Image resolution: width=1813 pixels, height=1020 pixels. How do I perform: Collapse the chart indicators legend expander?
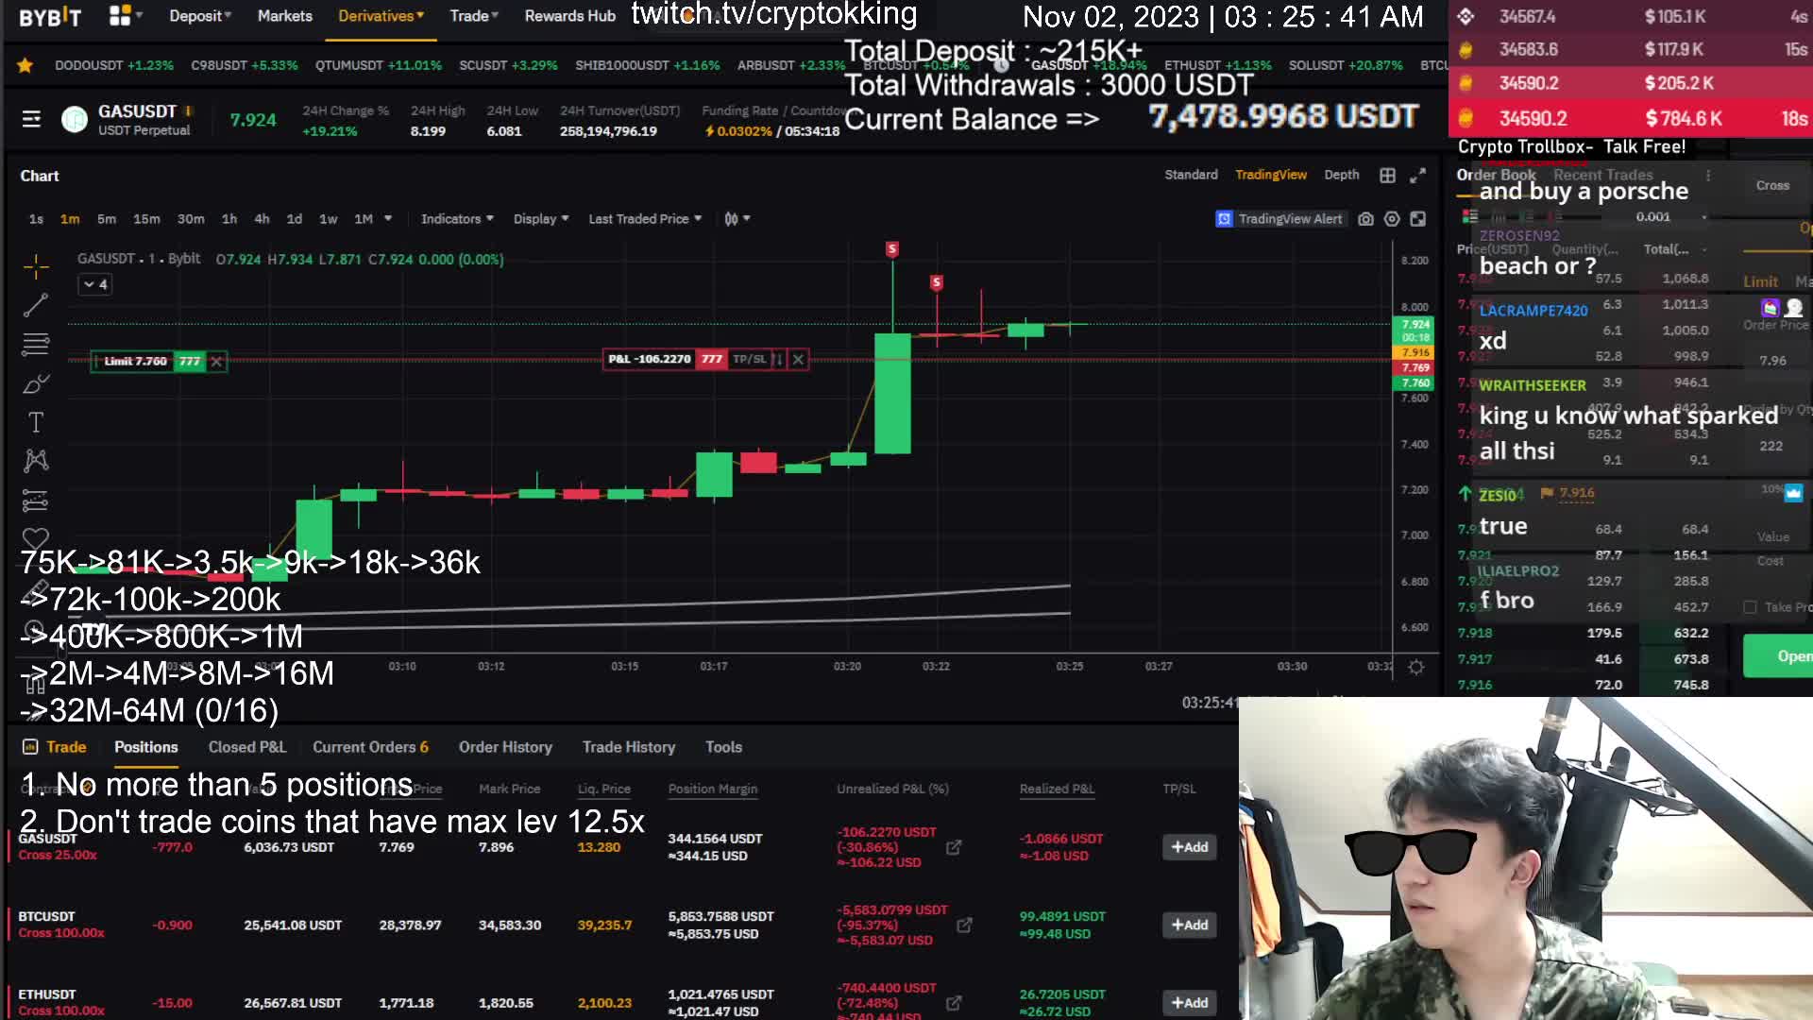click(x=95, y=284)
